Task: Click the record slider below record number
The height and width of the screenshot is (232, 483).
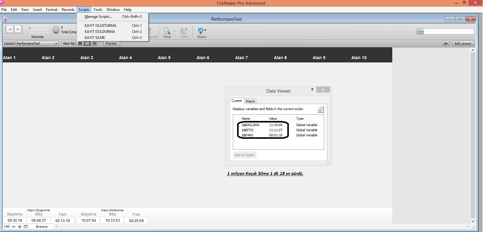Action: (38, 33)
